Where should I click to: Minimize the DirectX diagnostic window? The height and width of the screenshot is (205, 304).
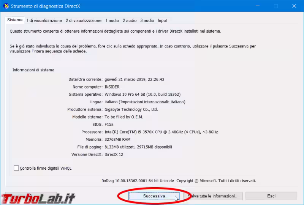[258, 6]
